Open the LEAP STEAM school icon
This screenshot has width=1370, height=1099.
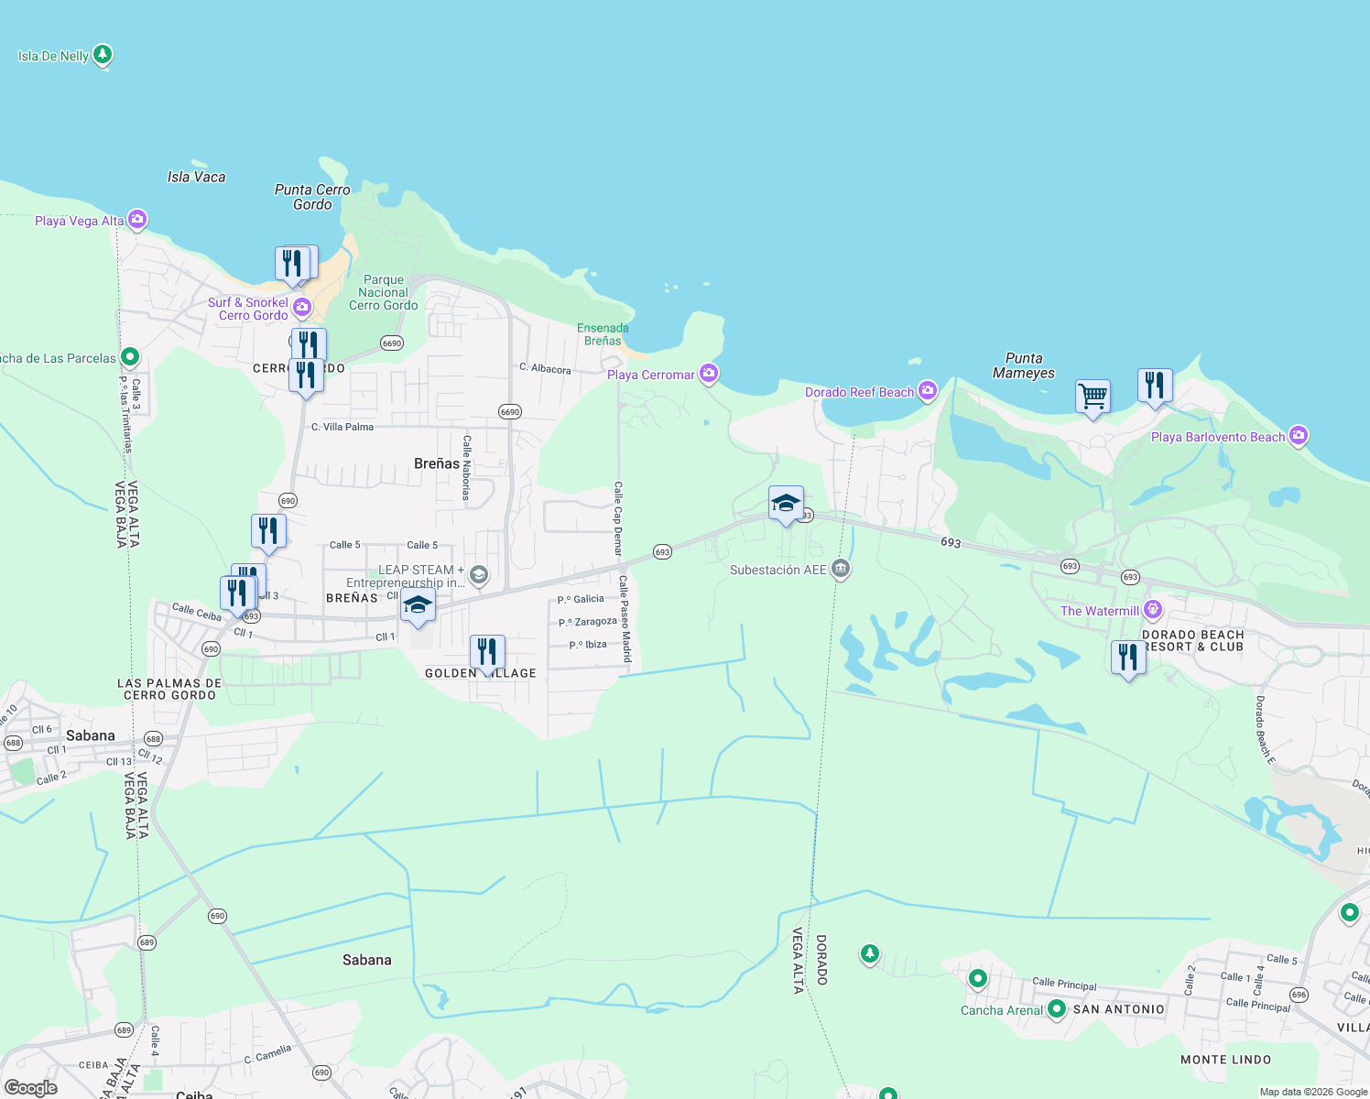(478, 575)
